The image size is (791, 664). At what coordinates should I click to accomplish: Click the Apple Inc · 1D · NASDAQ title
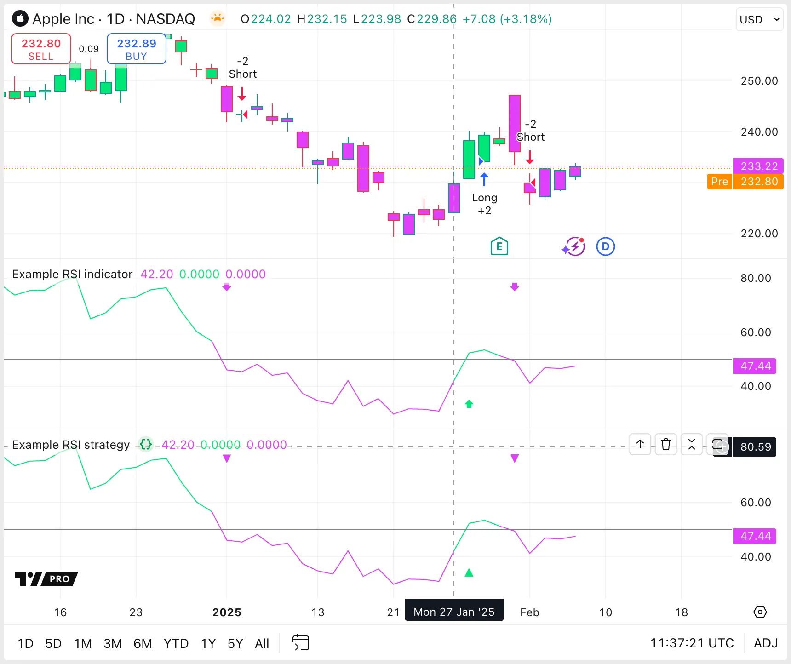(x=114, y=19)
